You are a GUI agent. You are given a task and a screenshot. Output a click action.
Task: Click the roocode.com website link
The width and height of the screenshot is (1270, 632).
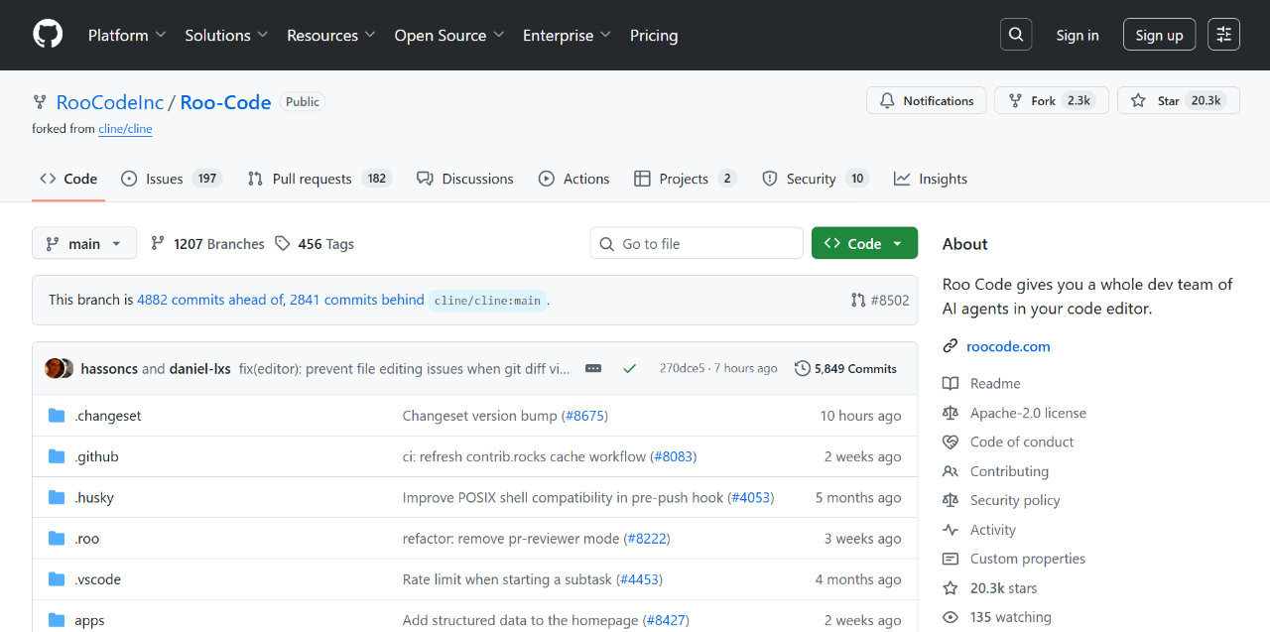pos(1007,346)
